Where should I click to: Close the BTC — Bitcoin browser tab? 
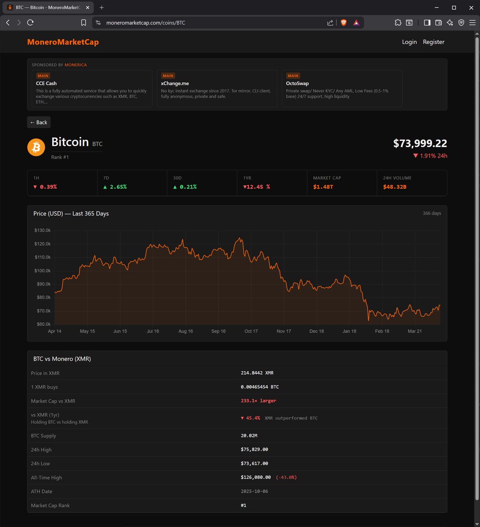[88, 7]
